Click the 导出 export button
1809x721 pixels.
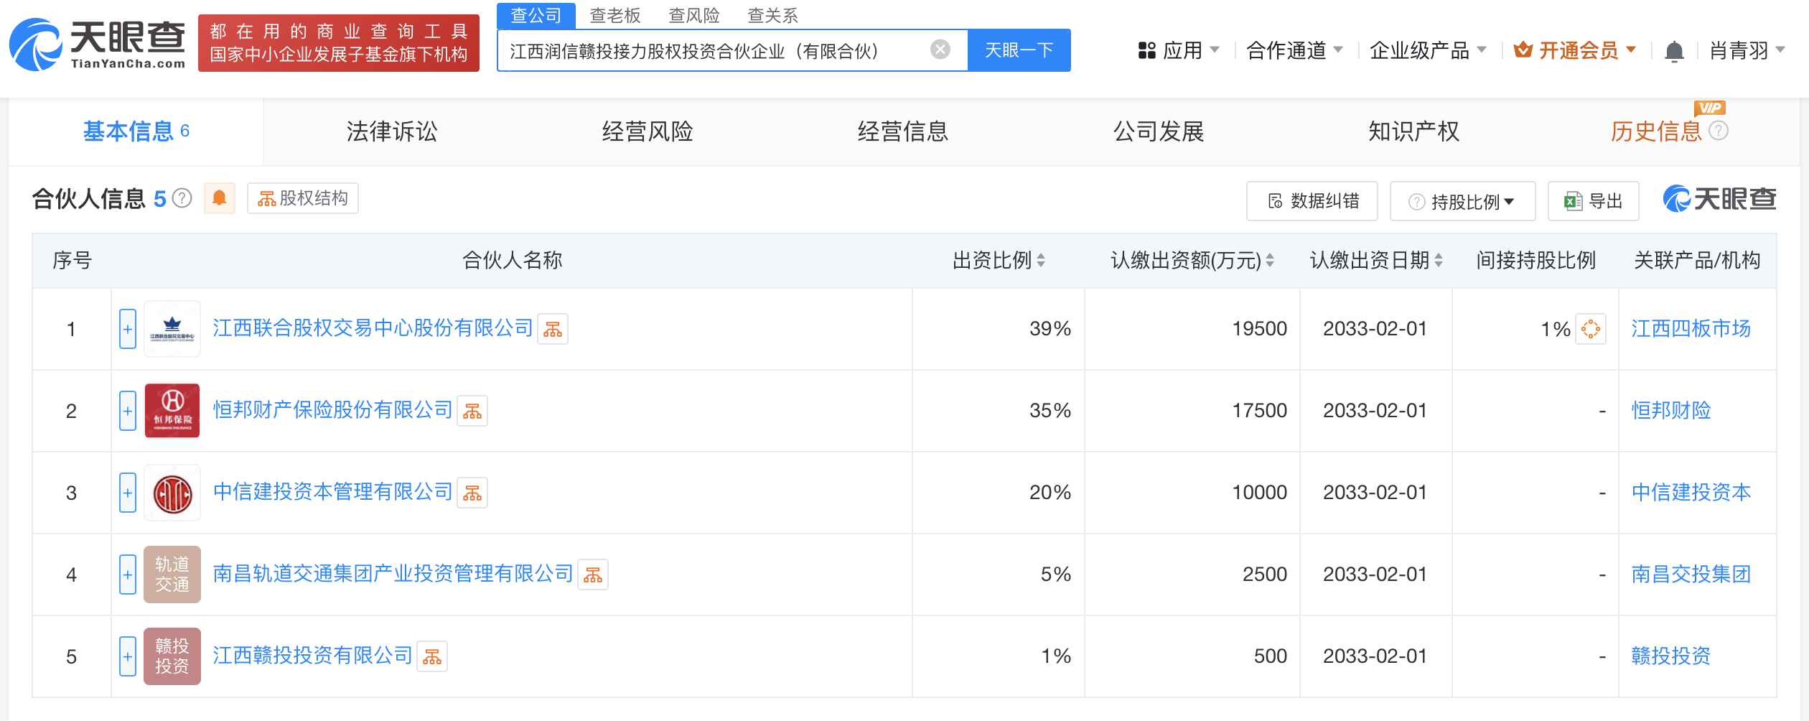click(x=1594, y=201)
